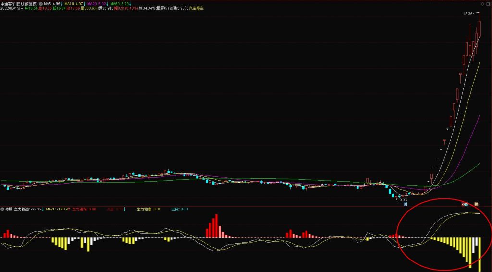Open the round settings icon beside 毒眼 indicator
The width and height of the screenshot is (492, 272).
coord(2,209)
